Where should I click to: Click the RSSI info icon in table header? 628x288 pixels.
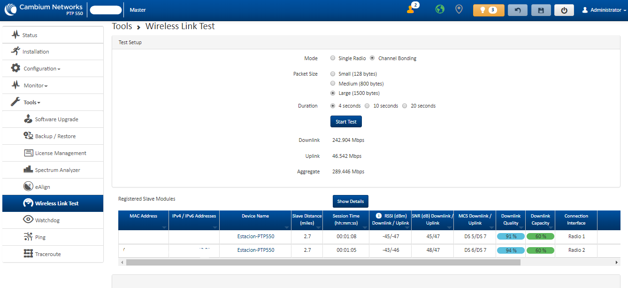coord(379,216)
